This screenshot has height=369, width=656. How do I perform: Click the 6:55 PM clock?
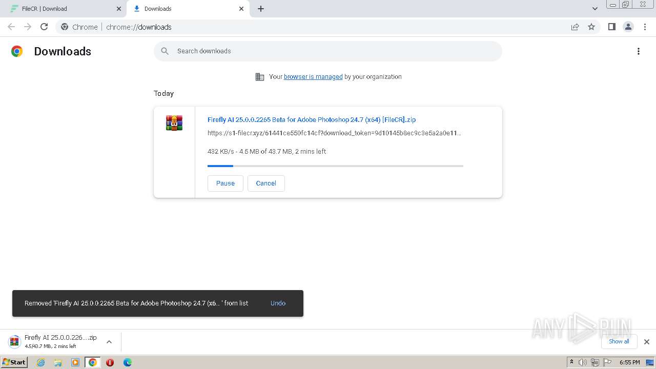[629, 362]
